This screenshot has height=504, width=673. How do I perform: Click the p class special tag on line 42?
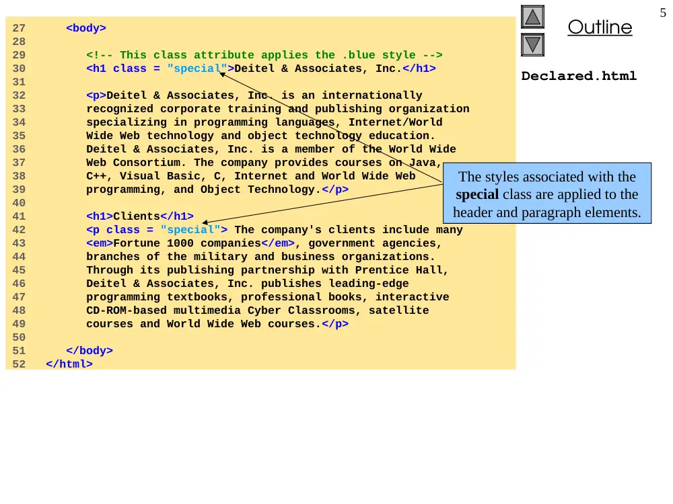pyautogui.click(x=157, y=230)
